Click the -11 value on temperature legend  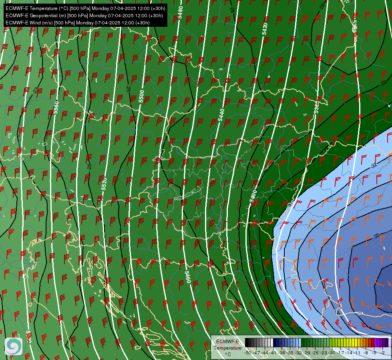point(357,353)
